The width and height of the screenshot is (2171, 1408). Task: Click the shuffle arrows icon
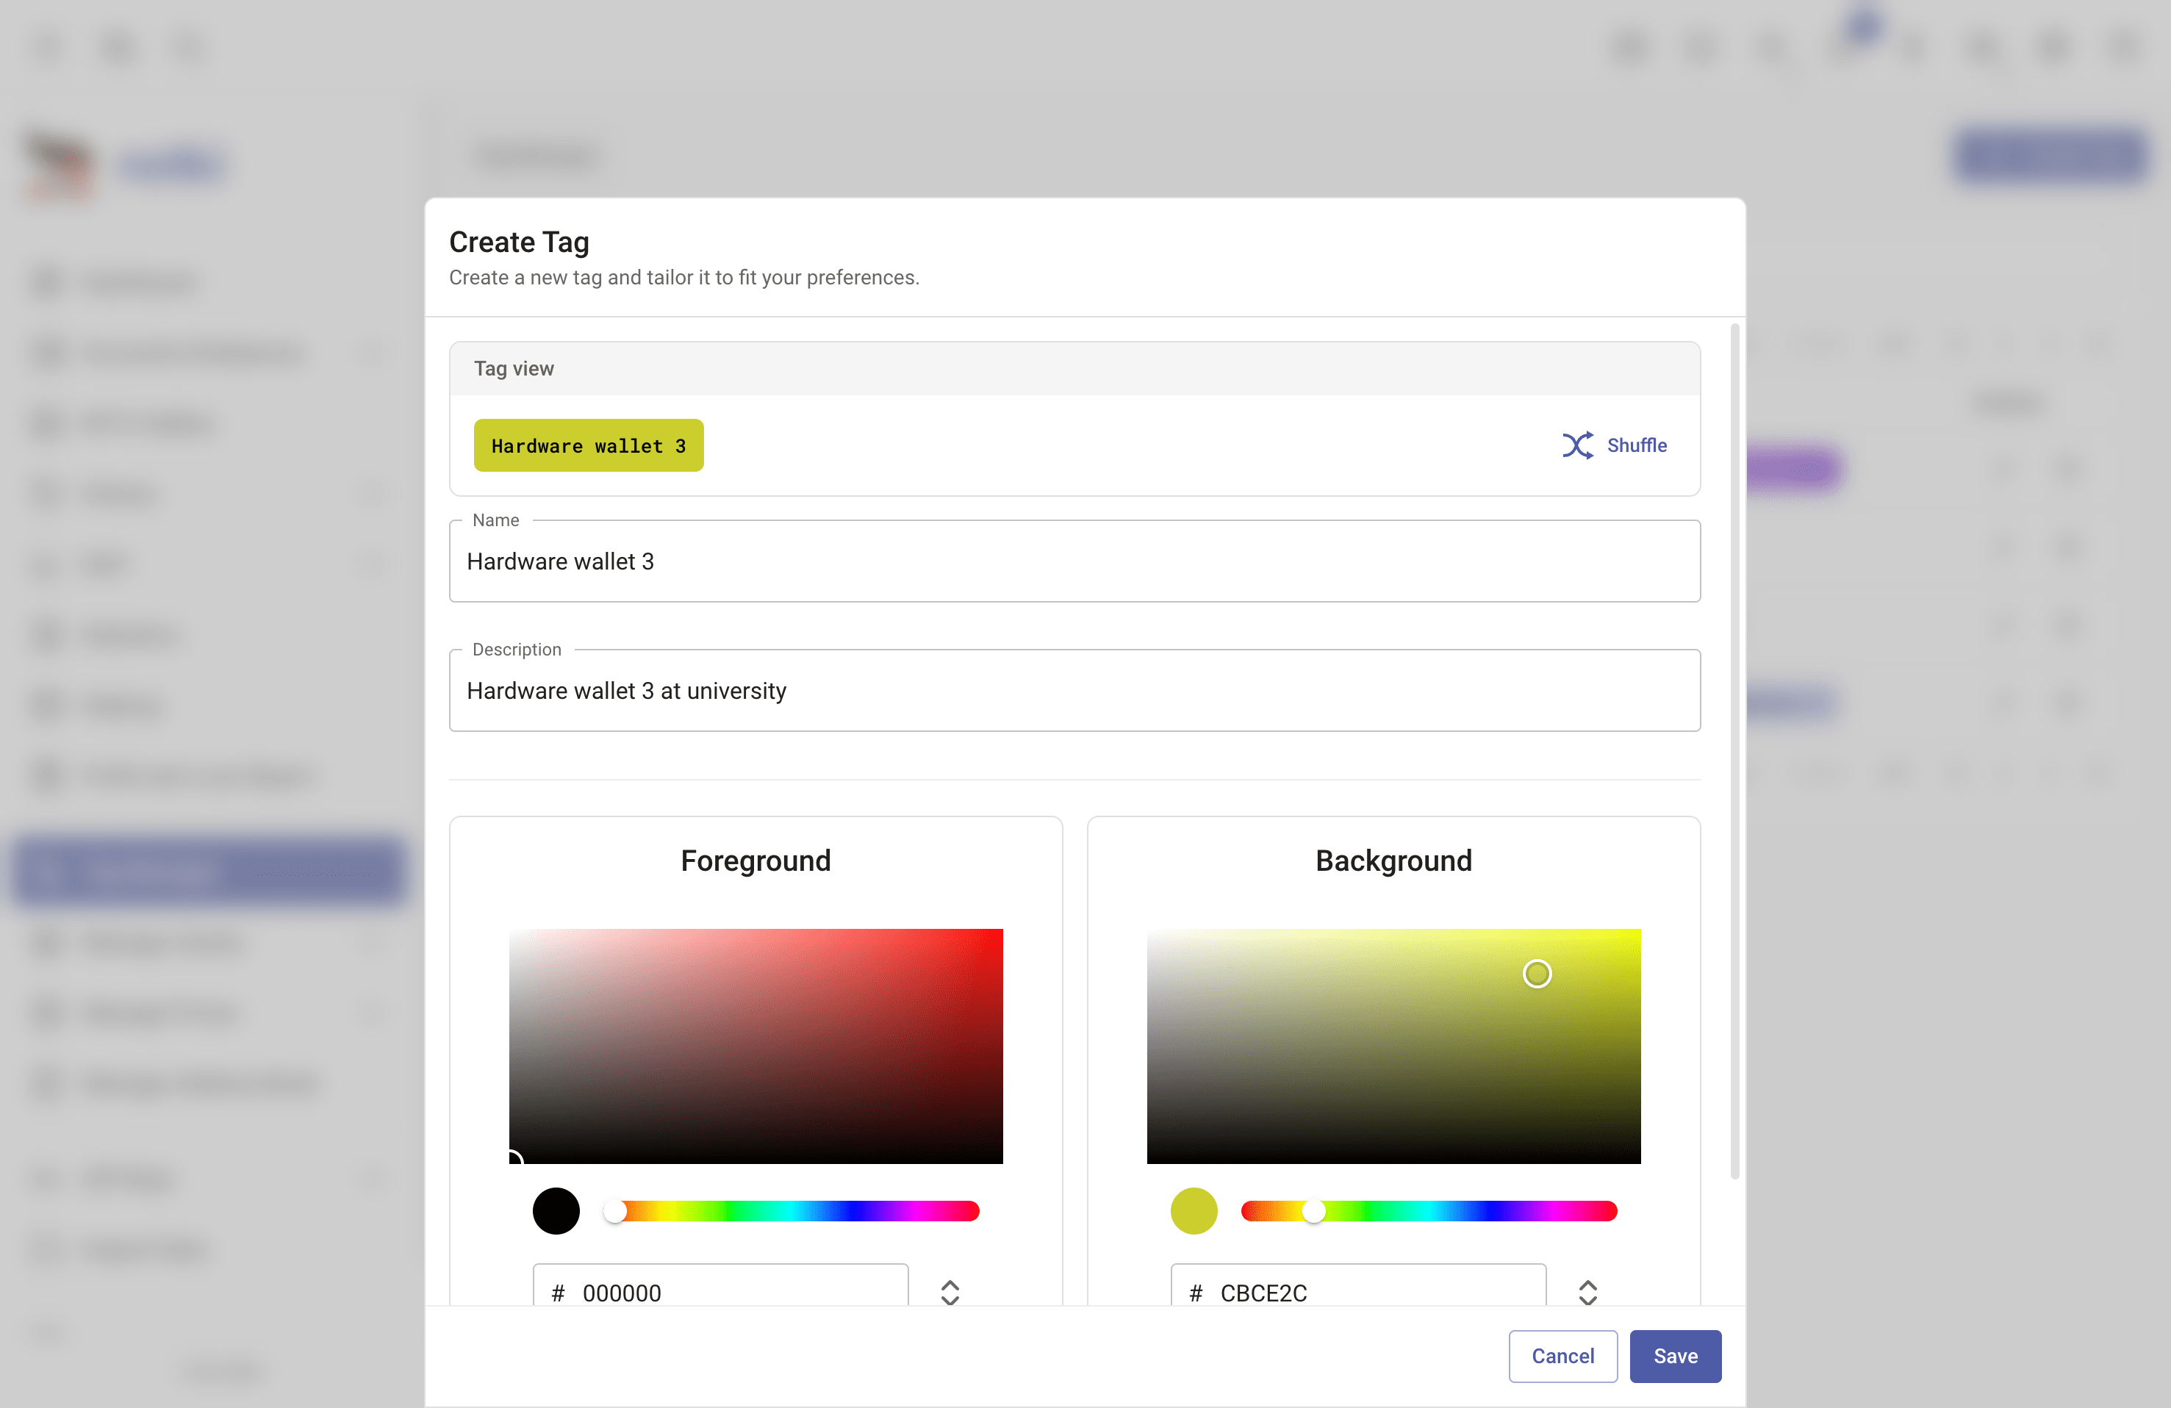[1577, 445]
